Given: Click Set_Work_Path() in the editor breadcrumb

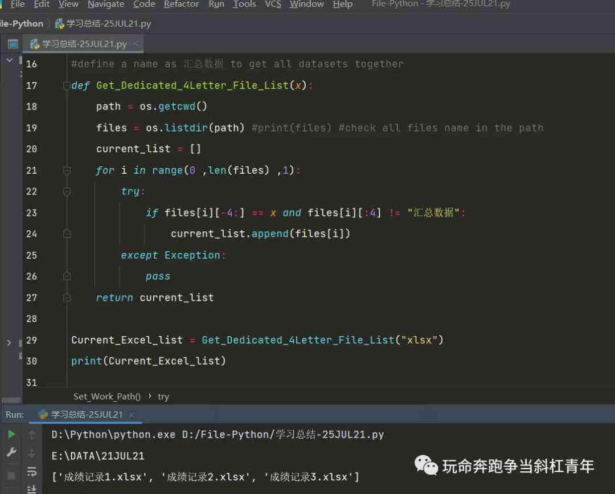Looking at the screenshot, I should coord(106,397).
